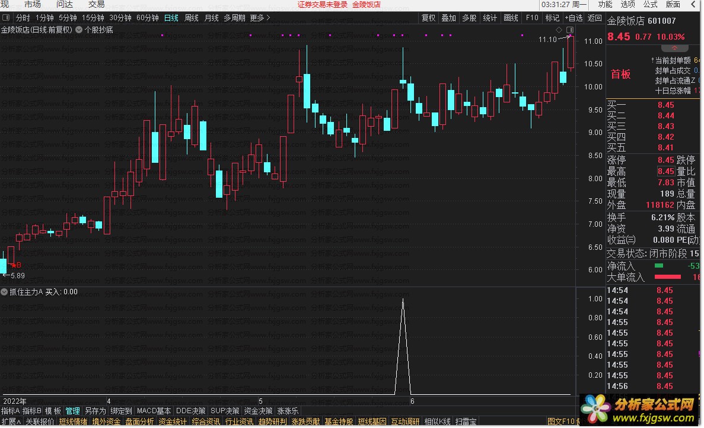Viewport: 704px width, 428px height.
Task: Open 多周期 multi-period view
Action: coord(234,18)
